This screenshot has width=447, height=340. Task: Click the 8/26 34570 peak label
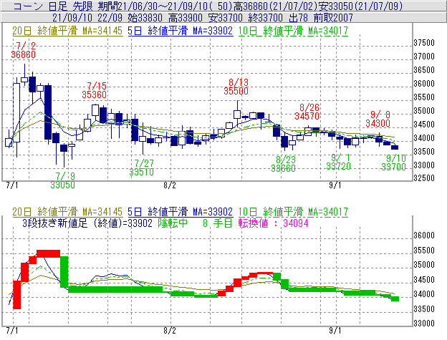point(307,112)
